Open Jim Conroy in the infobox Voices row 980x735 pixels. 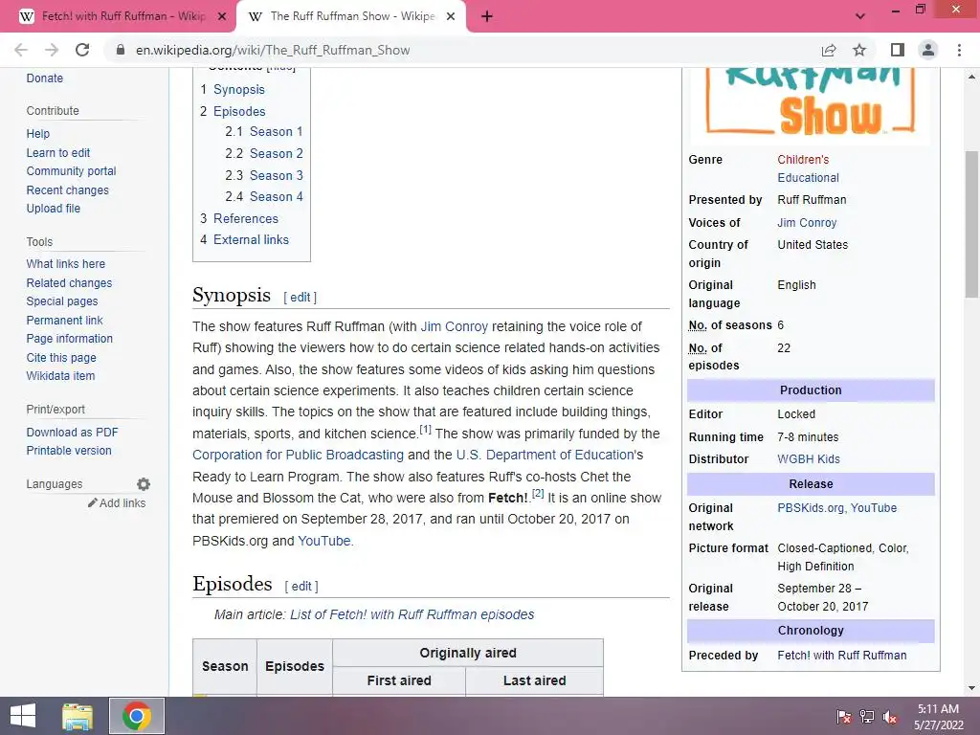pos(807,222)
